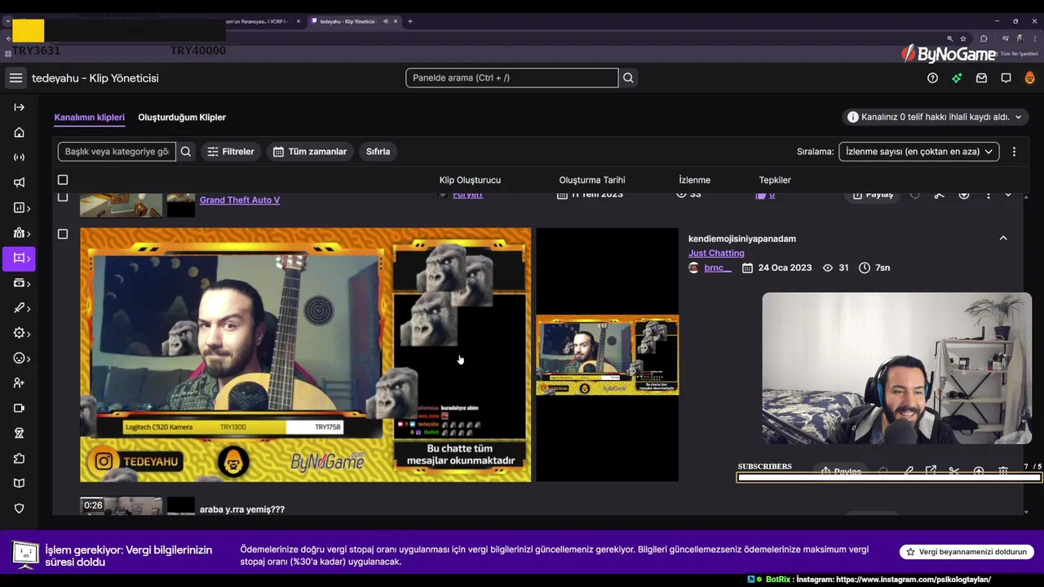Open the Help question mark icon
The image size is (1044, 587).
click(932, 78)
